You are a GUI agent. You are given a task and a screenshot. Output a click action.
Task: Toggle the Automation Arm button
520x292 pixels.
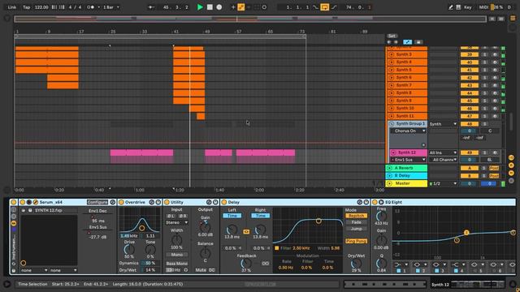(241, 7)
